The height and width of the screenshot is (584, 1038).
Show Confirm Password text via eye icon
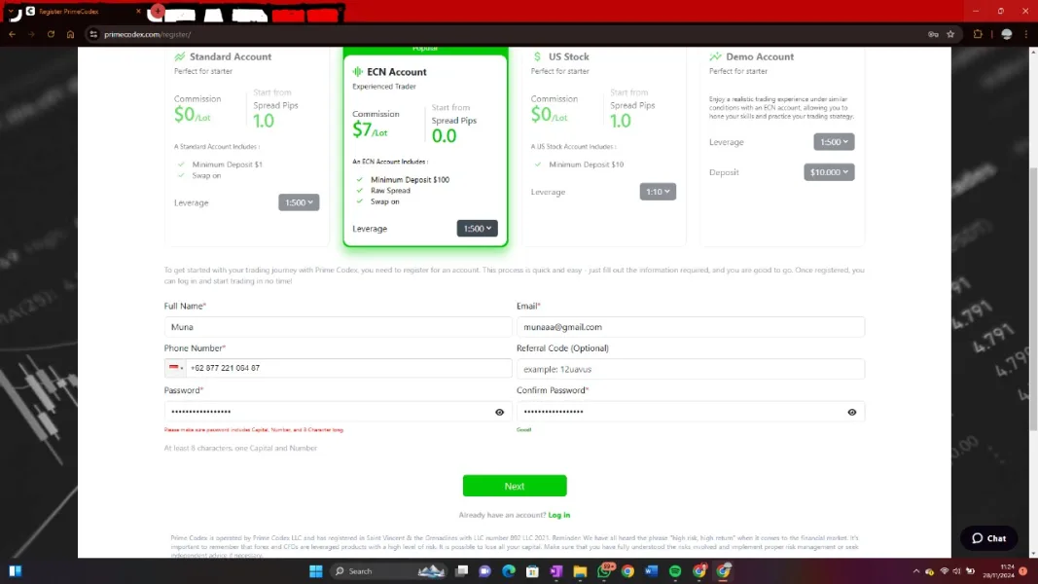(x=852, y=412)
